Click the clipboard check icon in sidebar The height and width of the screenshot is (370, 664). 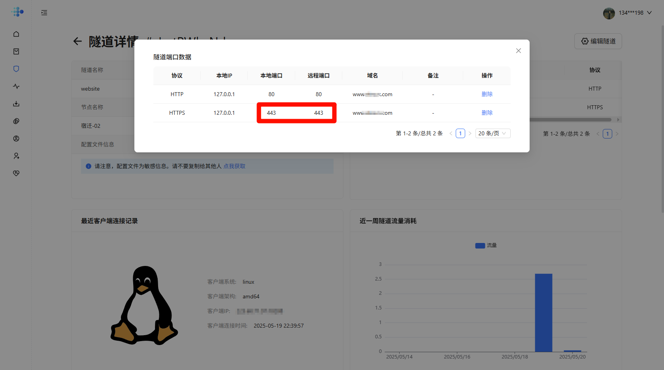click(x=16, y=51)
